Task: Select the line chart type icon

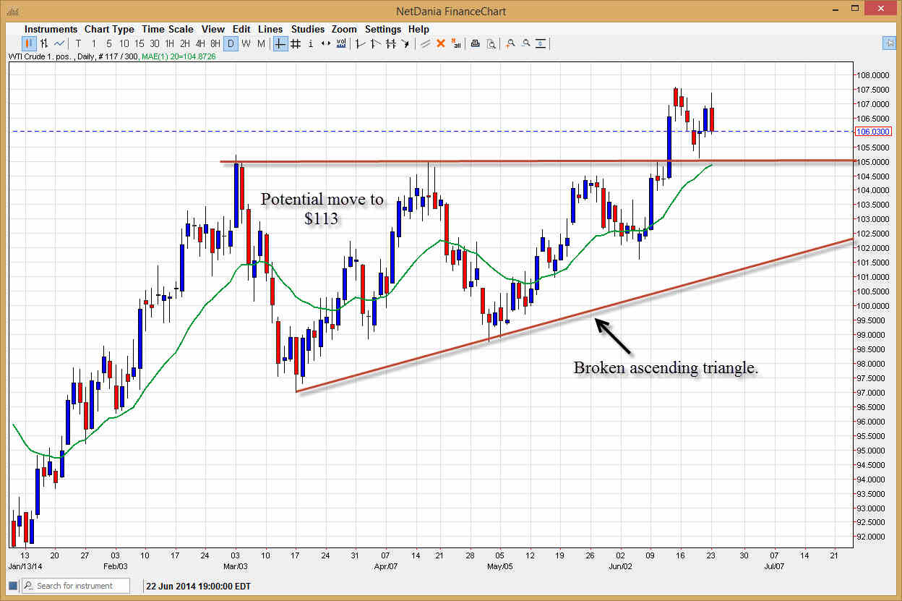Action: click(x=59, y=43)
